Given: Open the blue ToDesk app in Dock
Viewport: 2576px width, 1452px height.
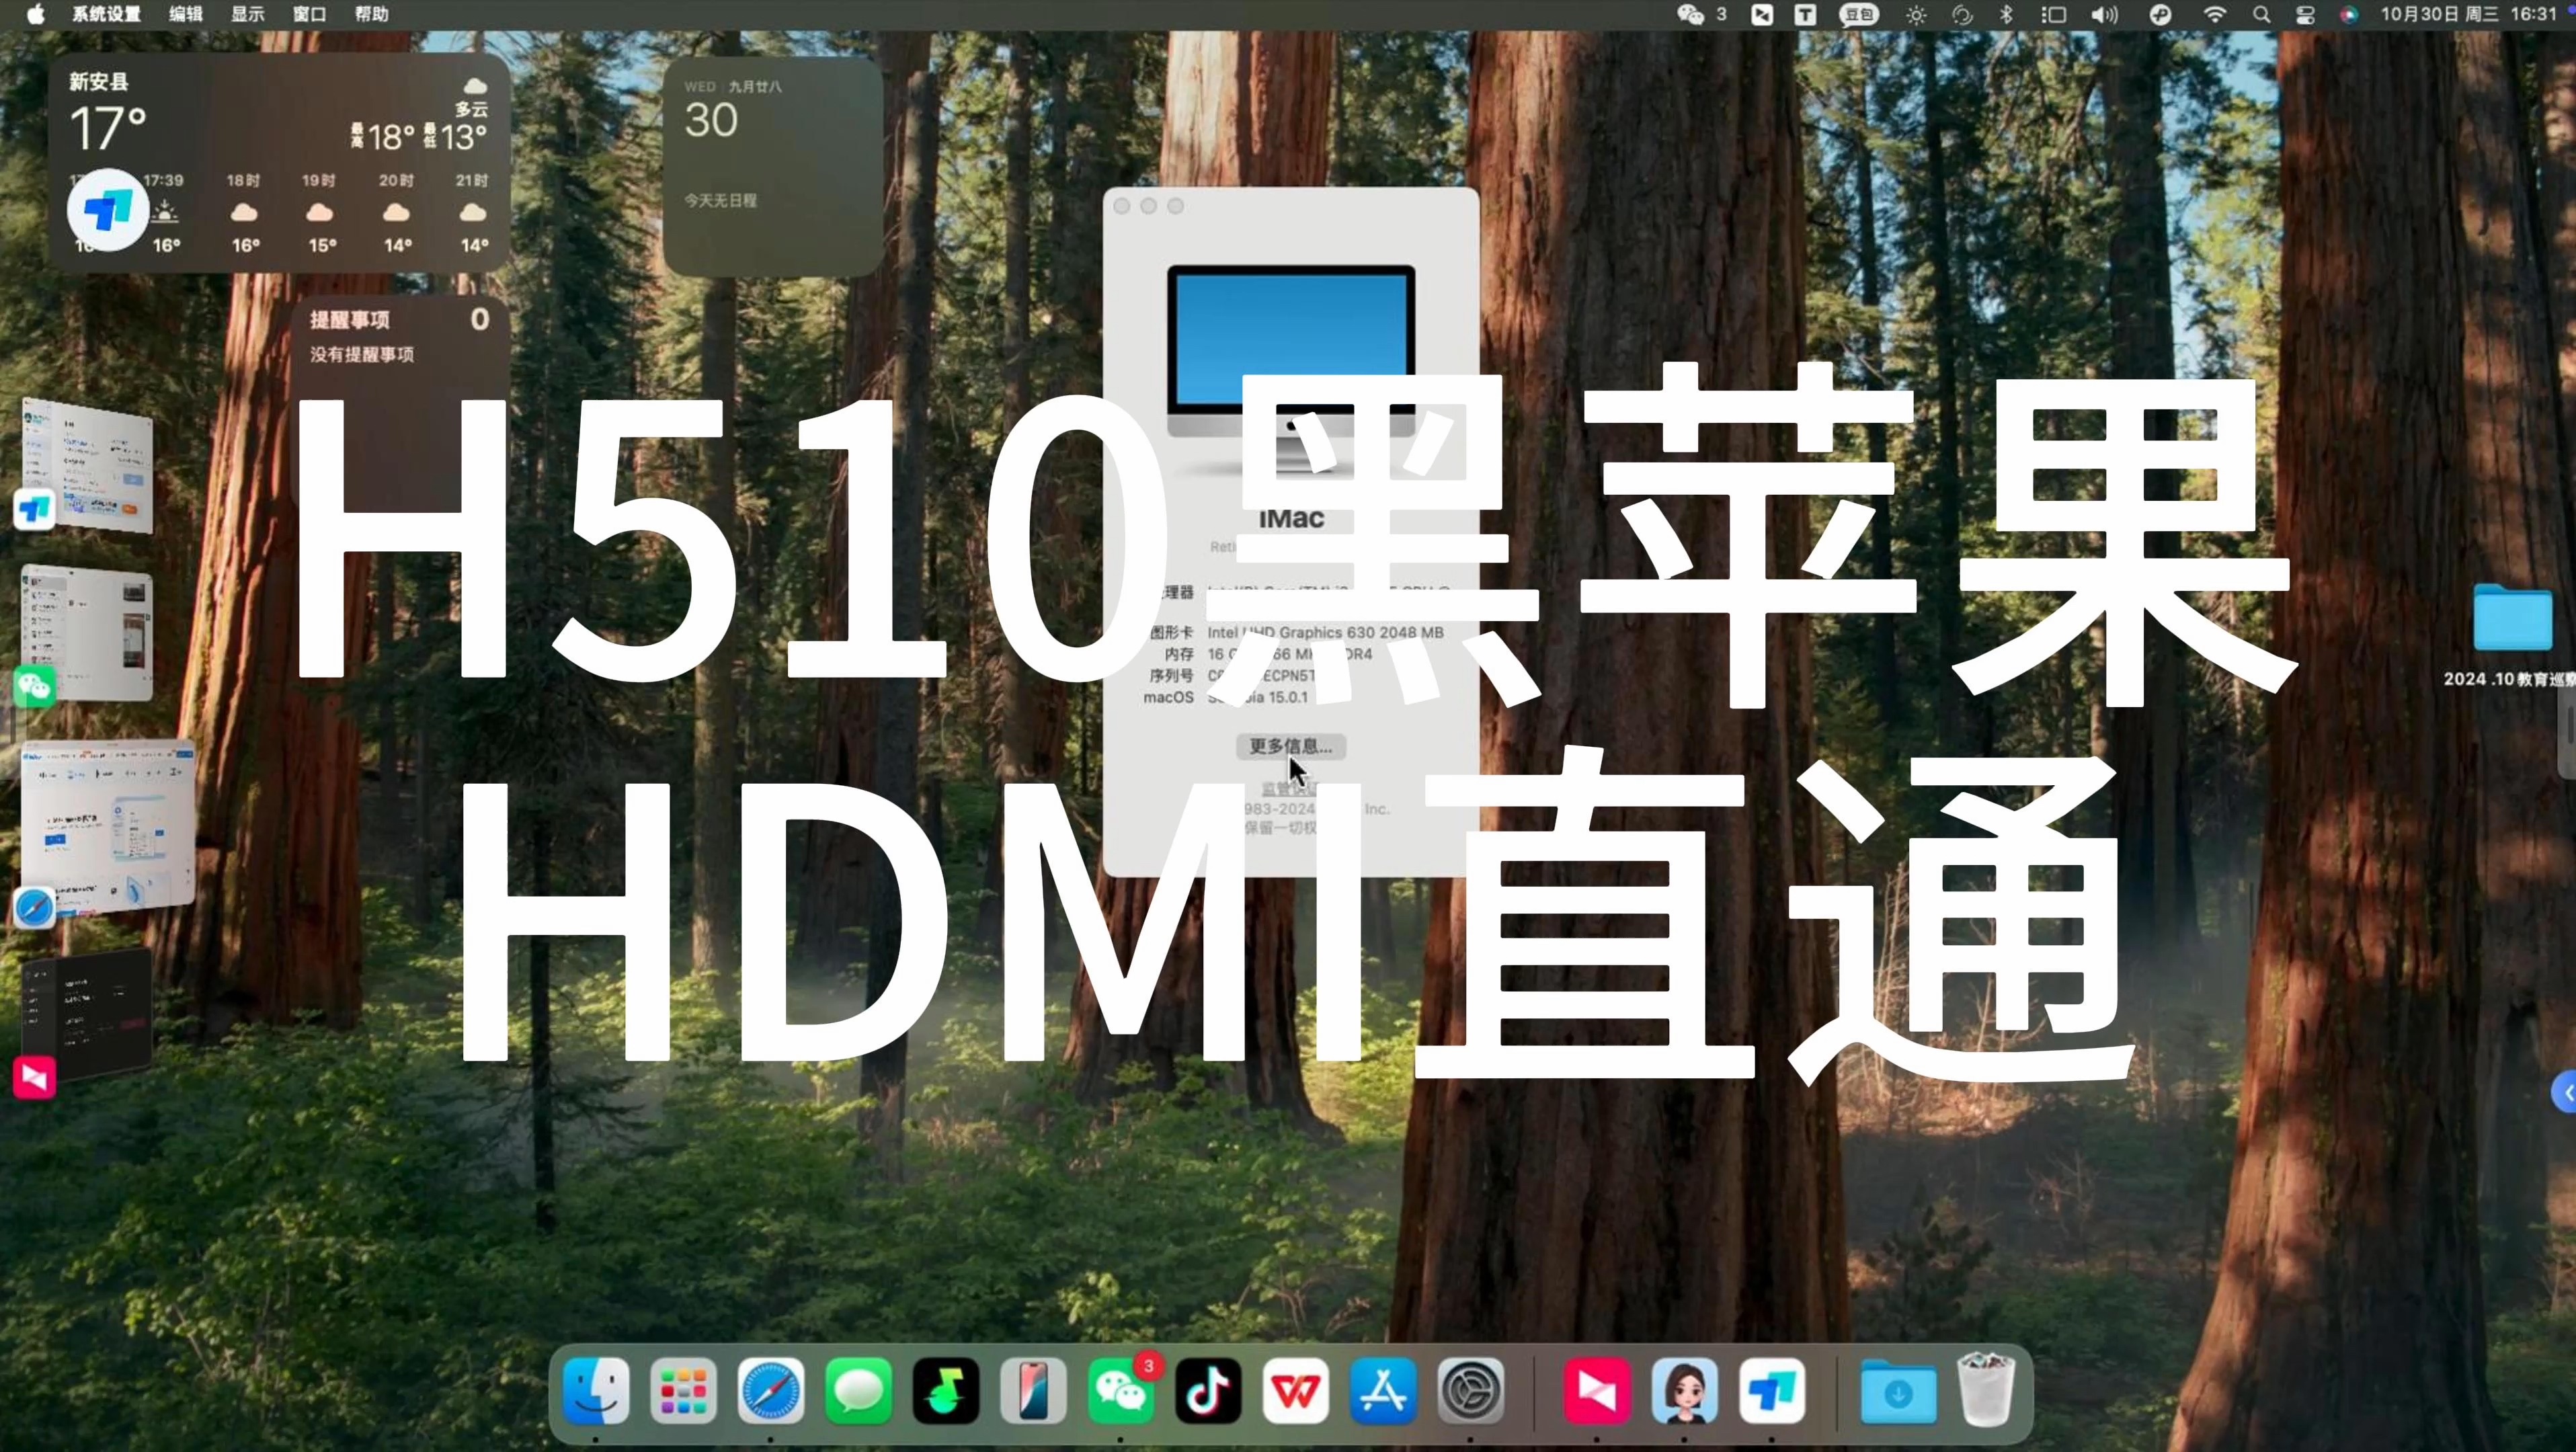Looking at the screenshot, I should point(1772,1391).
